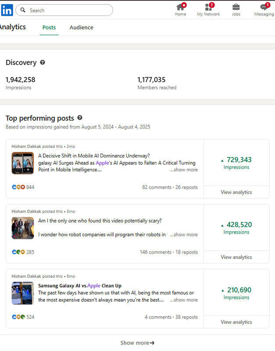Click the 428,520 Impressions figure
The image size is (275, 351).
click(x=236, y=228)
